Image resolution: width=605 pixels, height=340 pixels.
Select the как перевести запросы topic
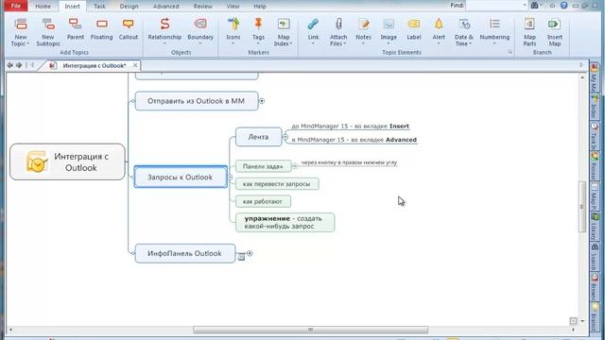(x=277, y=184)
